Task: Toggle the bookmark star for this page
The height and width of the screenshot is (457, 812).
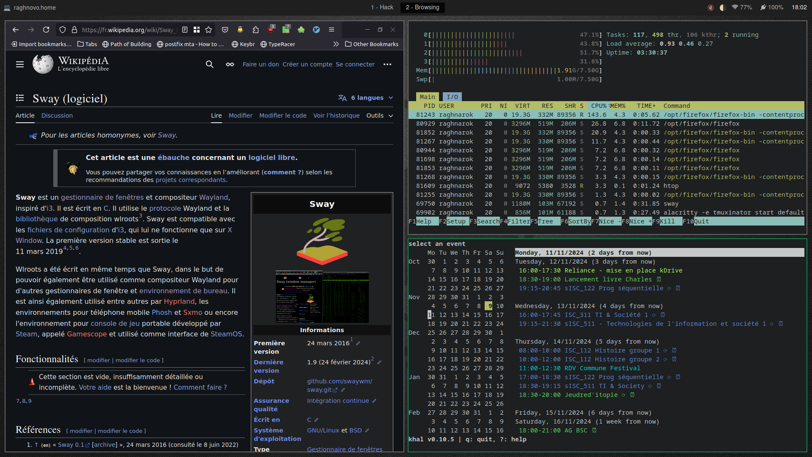Action: coord(208,30)
